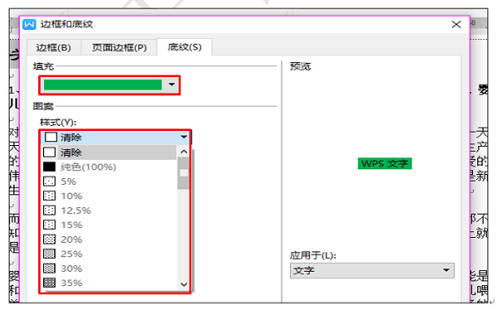Switch to the 页面边框(P) tab
This screenshot has width=497, height=310.
point(119,47)
